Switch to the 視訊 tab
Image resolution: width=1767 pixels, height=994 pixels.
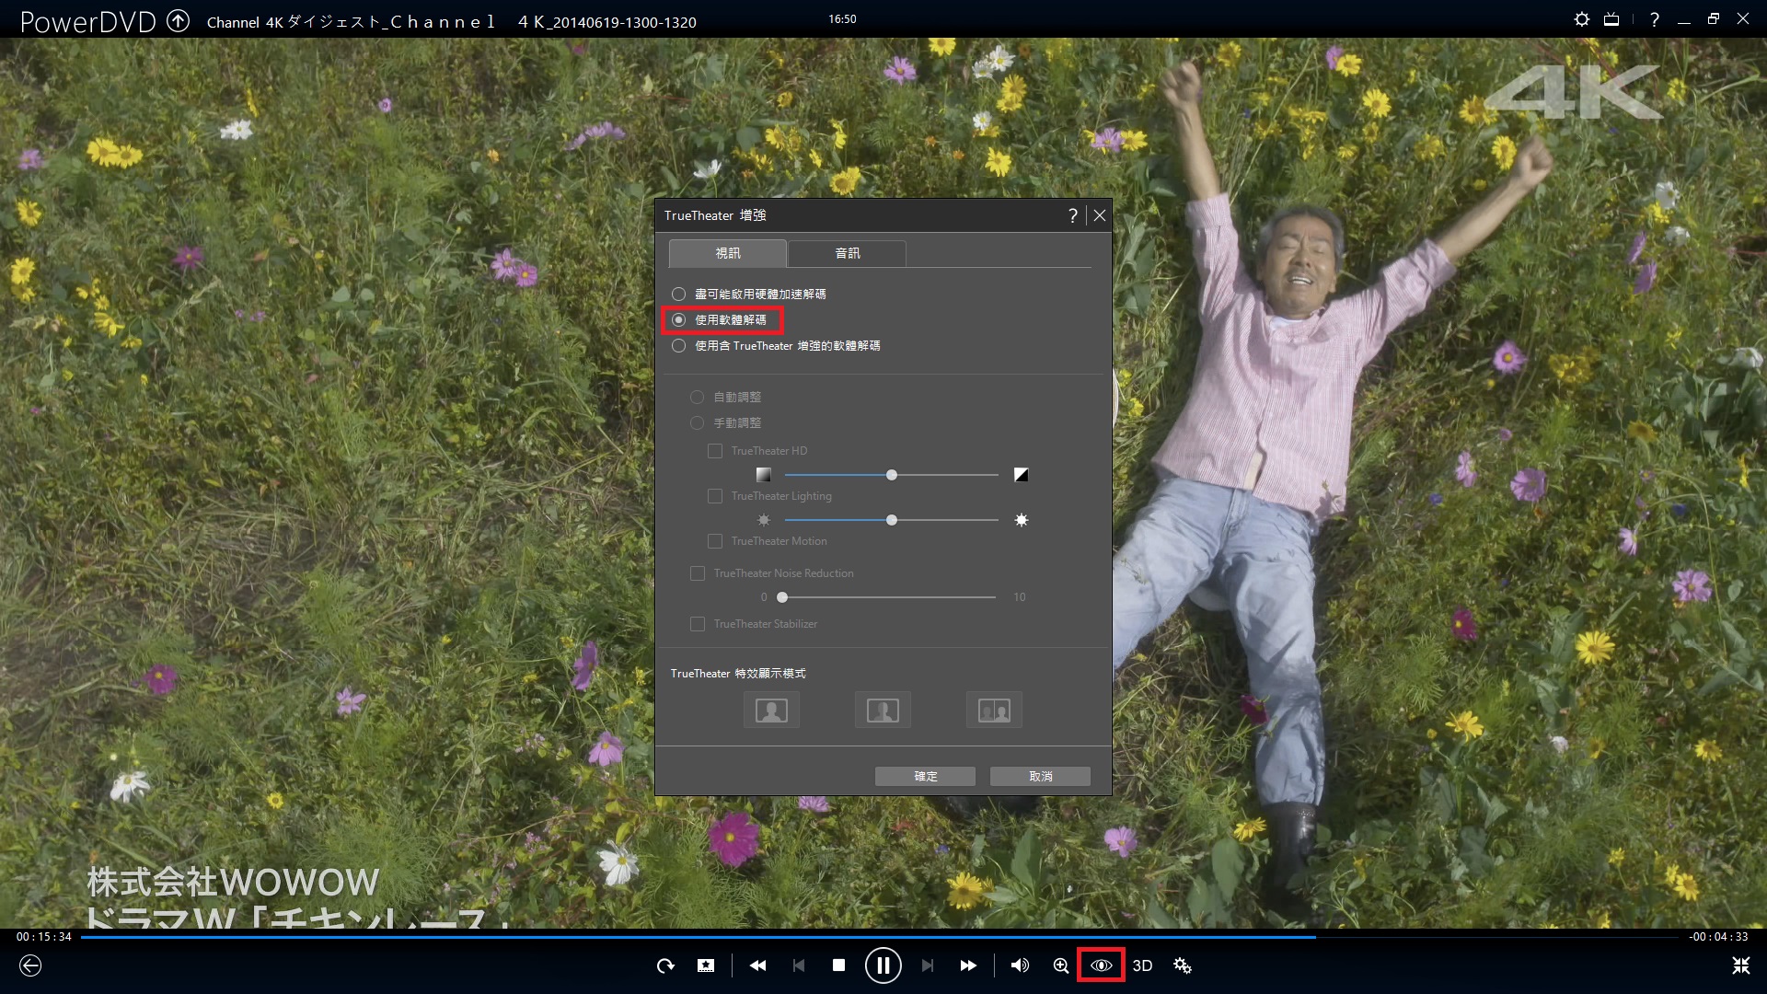(x=727, y=253)
